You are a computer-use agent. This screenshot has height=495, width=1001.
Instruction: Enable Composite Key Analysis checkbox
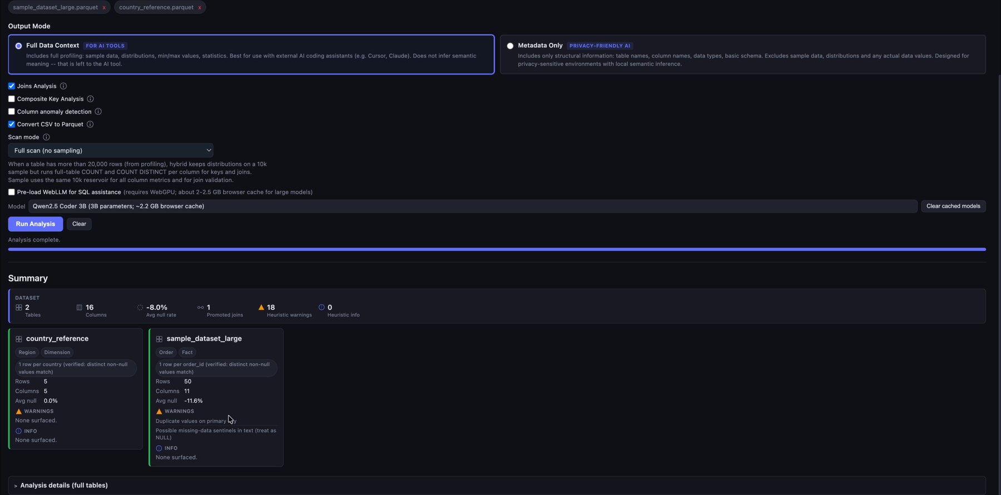[x=12, y=98]
